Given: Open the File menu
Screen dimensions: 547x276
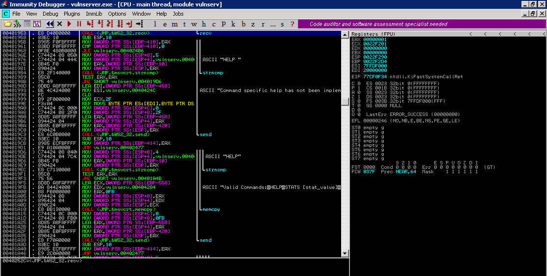Looking at the screenshot, I should pyautogui.click(x=16, y=14).
